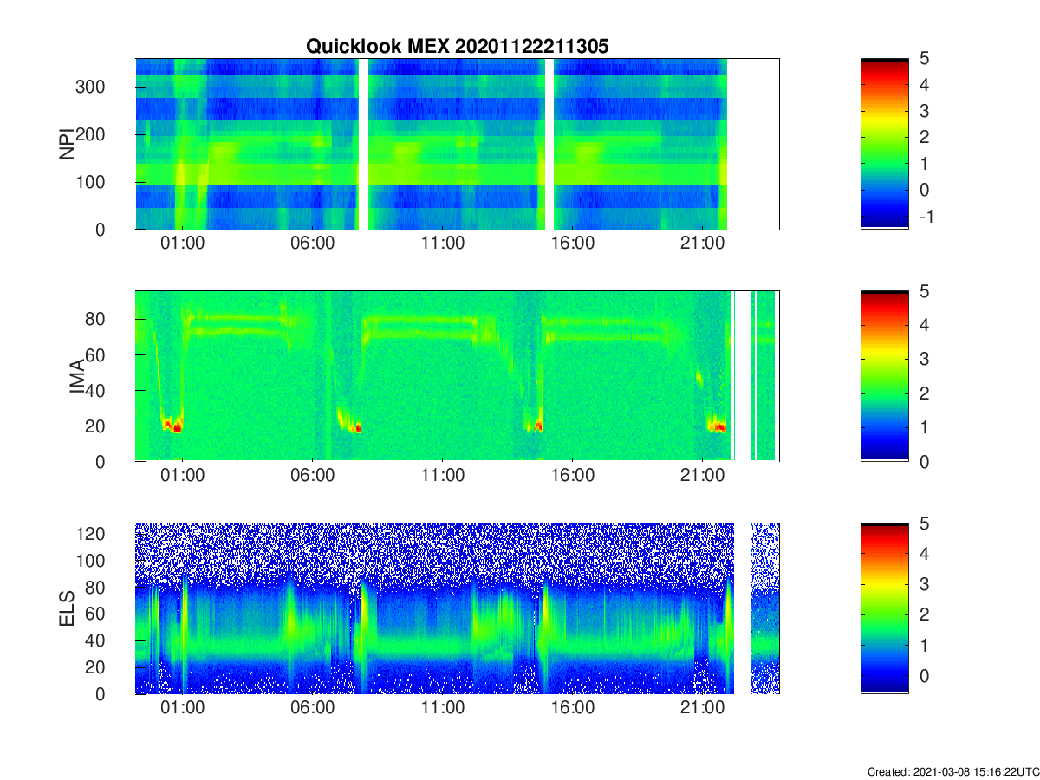1040x780 pixels.
Task: Click the 06:00 tick under NPI plot
Action: point(312,244)
